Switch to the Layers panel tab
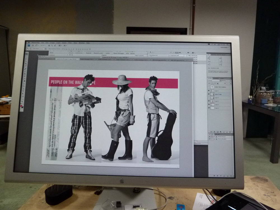 coord(210,78)
